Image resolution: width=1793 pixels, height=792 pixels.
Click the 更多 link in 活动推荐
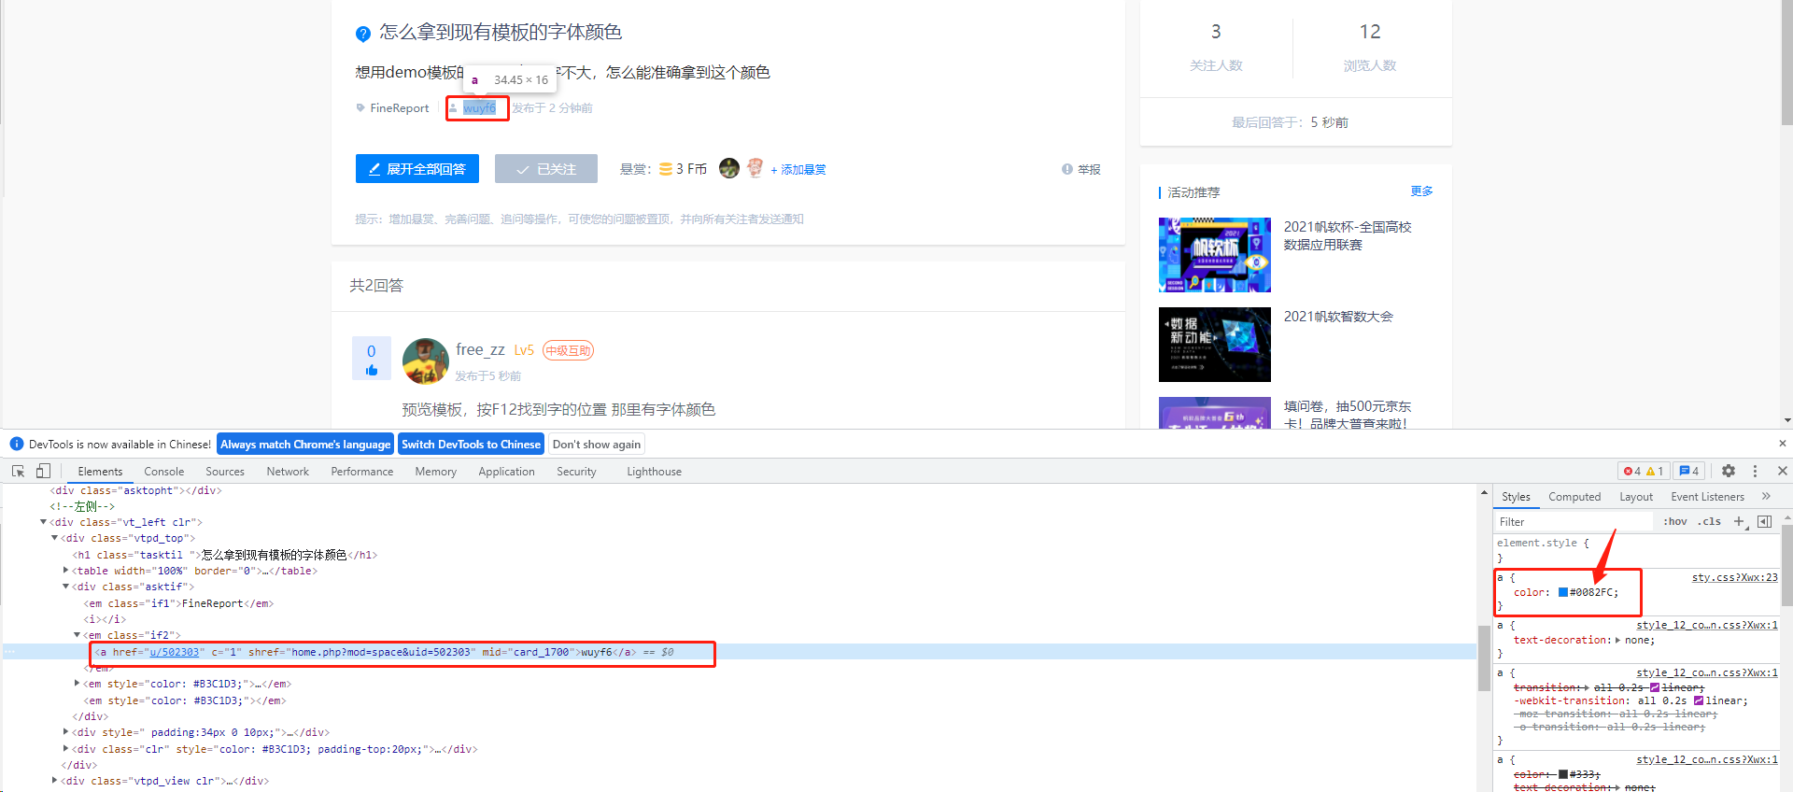click(1421, 191)
